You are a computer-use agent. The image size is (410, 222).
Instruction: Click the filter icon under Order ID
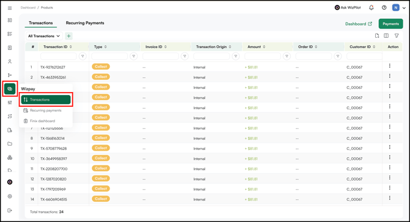(x=338, y=56)
